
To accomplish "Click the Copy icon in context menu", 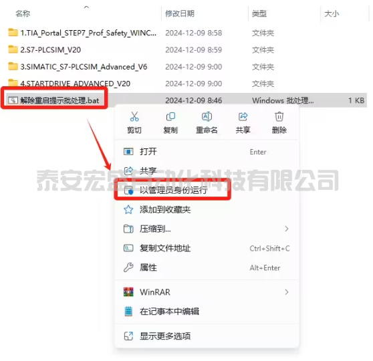I will (x=170, y=116).
